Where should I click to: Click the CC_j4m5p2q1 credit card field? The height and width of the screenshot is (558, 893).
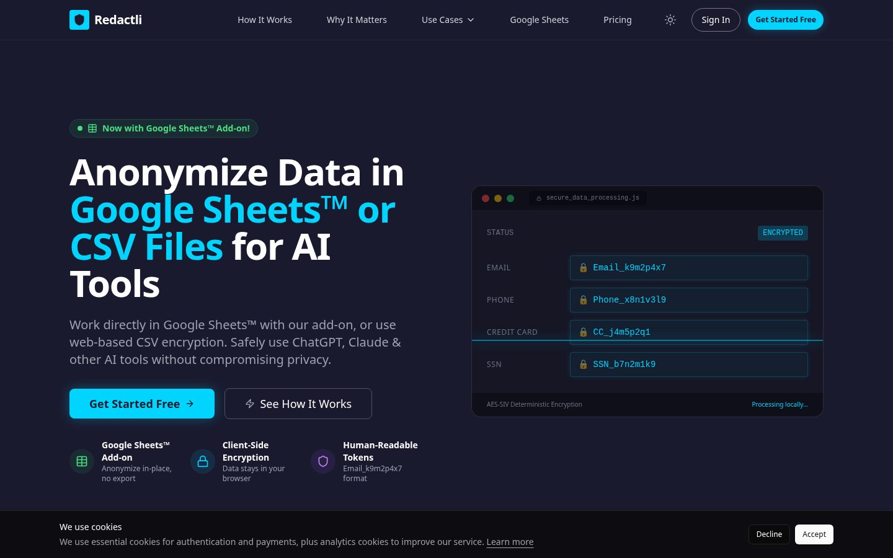coord(689,332)
